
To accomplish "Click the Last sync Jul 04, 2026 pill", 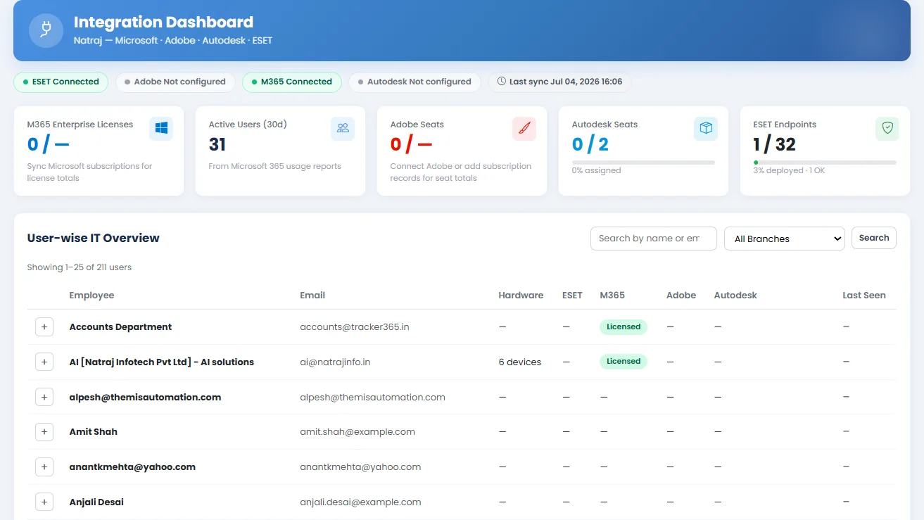I will tap(560, 82).
